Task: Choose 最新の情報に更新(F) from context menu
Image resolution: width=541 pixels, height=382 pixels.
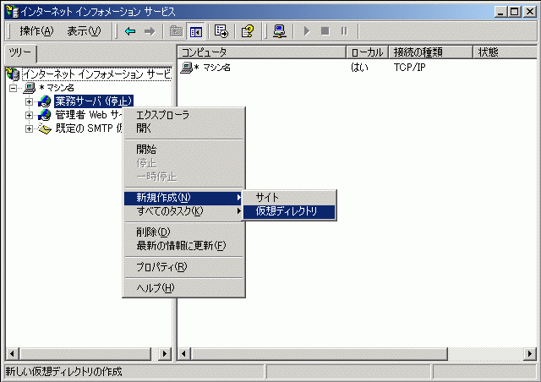Action: tap(184, 246)
